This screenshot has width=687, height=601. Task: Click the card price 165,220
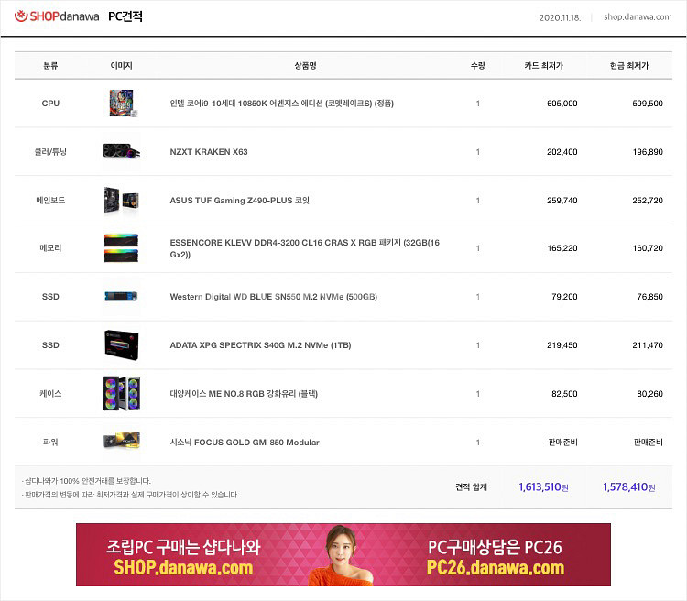click(562, 248)
